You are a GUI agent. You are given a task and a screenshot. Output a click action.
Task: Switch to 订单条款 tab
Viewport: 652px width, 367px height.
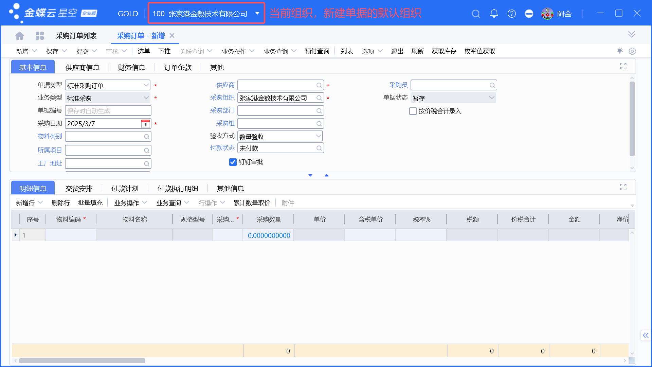point(178,68)
